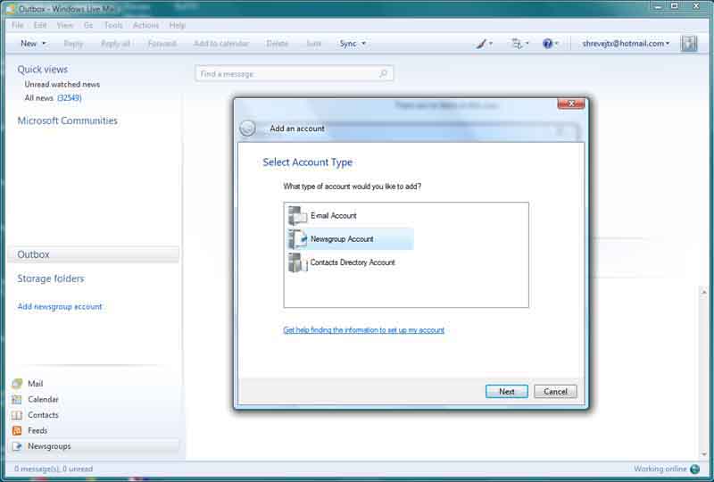The image size is (714, 482).
Task: Select the Contacts Directory Account icon
Action: [297, 262]
